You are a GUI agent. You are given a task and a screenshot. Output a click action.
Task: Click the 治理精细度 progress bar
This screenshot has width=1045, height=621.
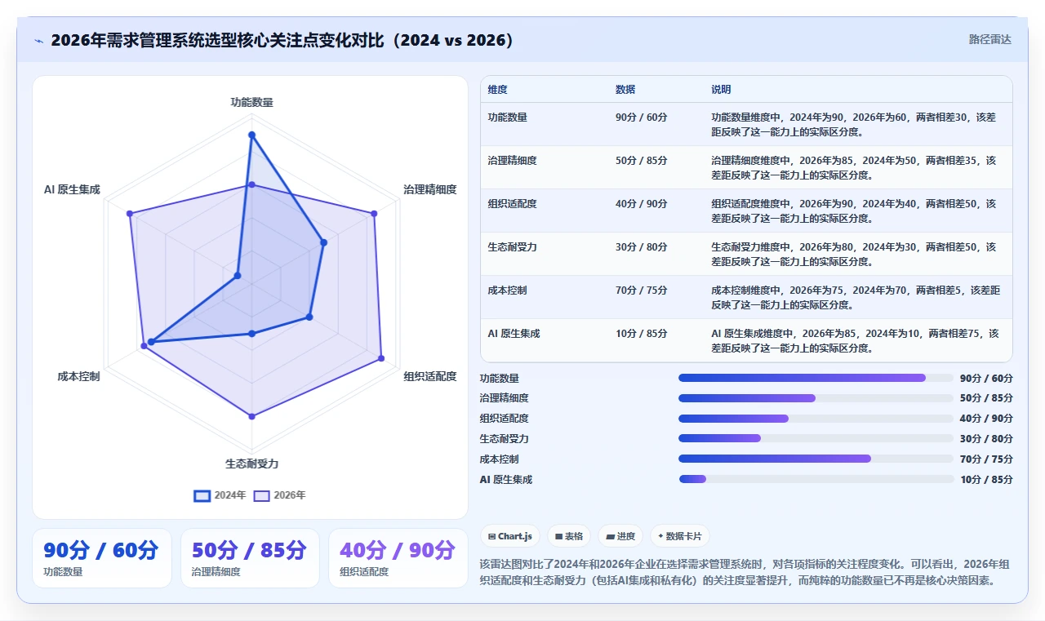click(816, 398)
